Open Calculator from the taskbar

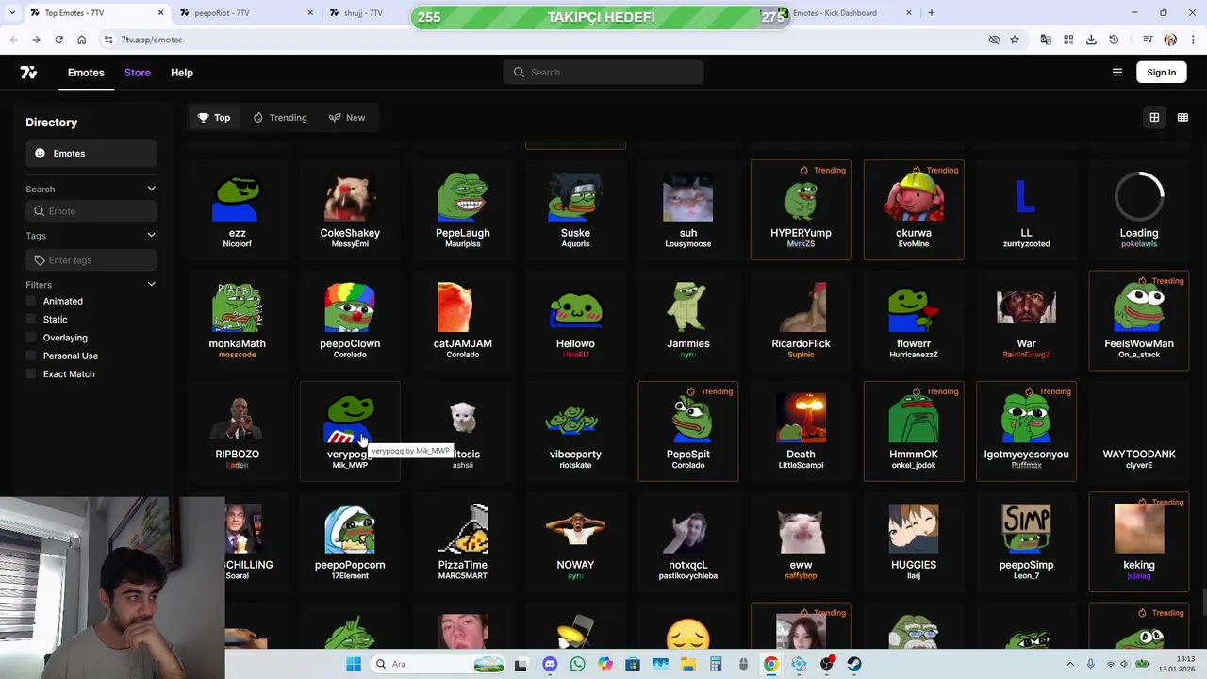point(716,664)
